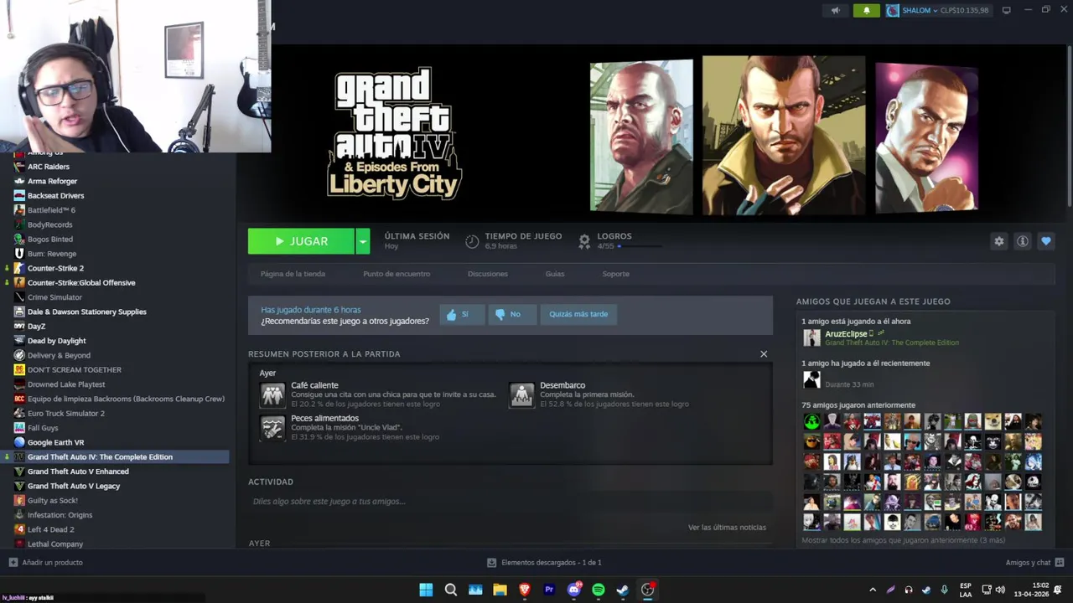Screen dimensions: 1073x603
Task: Open Brave browser from taskbar
Action: coord(525,590)
